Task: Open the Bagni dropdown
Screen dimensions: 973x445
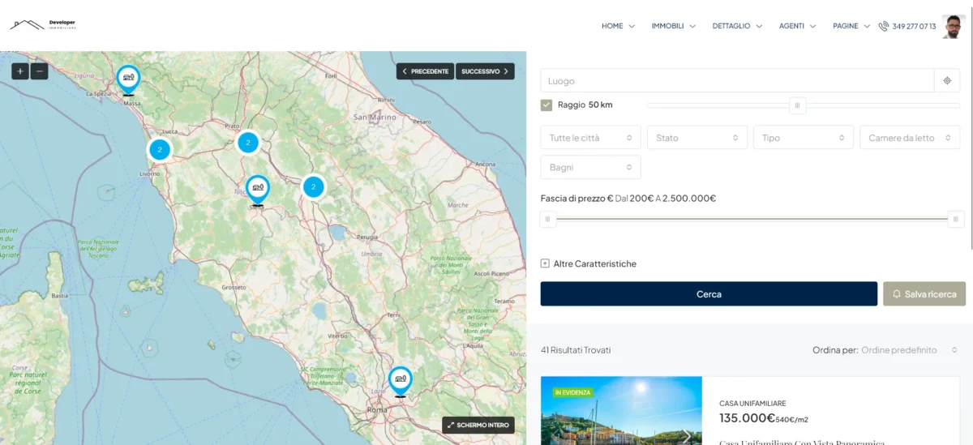Action: point(590,167)
